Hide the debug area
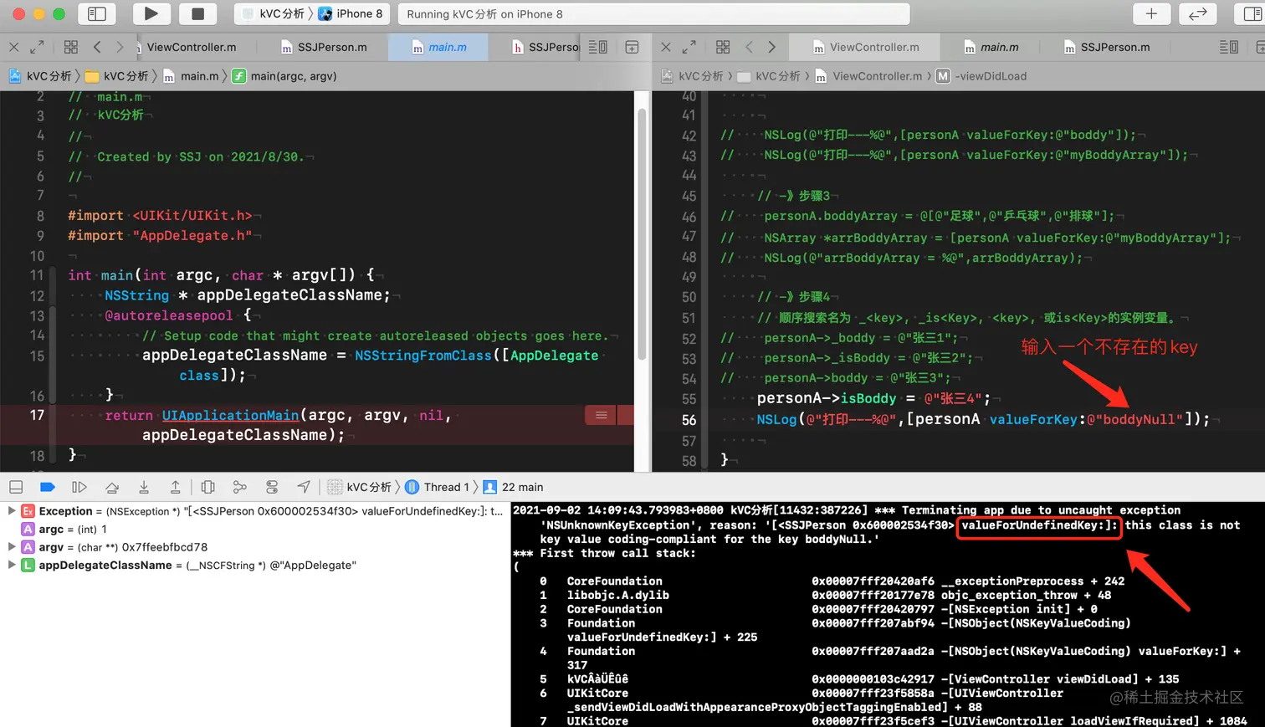Viewport: 1265px width, 727px height. (x=16, y=487)
